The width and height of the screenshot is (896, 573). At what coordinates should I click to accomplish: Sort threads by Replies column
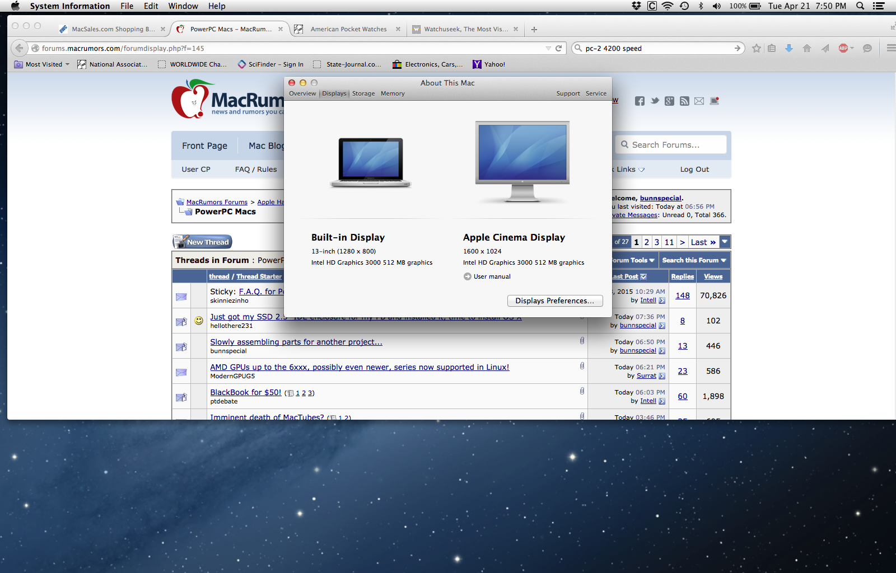[x=683, y=276]
